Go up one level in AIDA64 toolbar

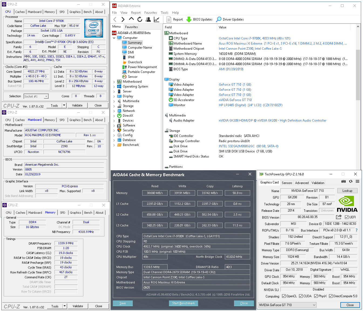click(131, 19)
